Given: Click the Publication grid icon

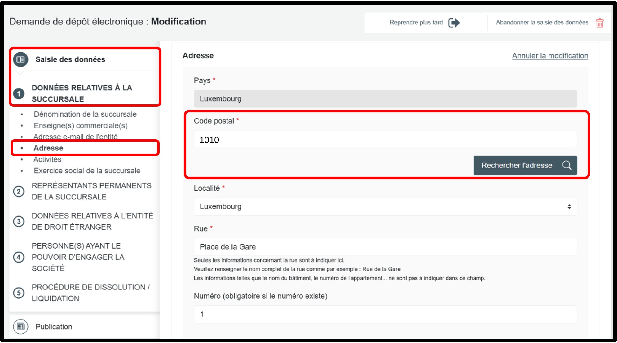Looking at the screenshot, I should [x=20, y=326].
